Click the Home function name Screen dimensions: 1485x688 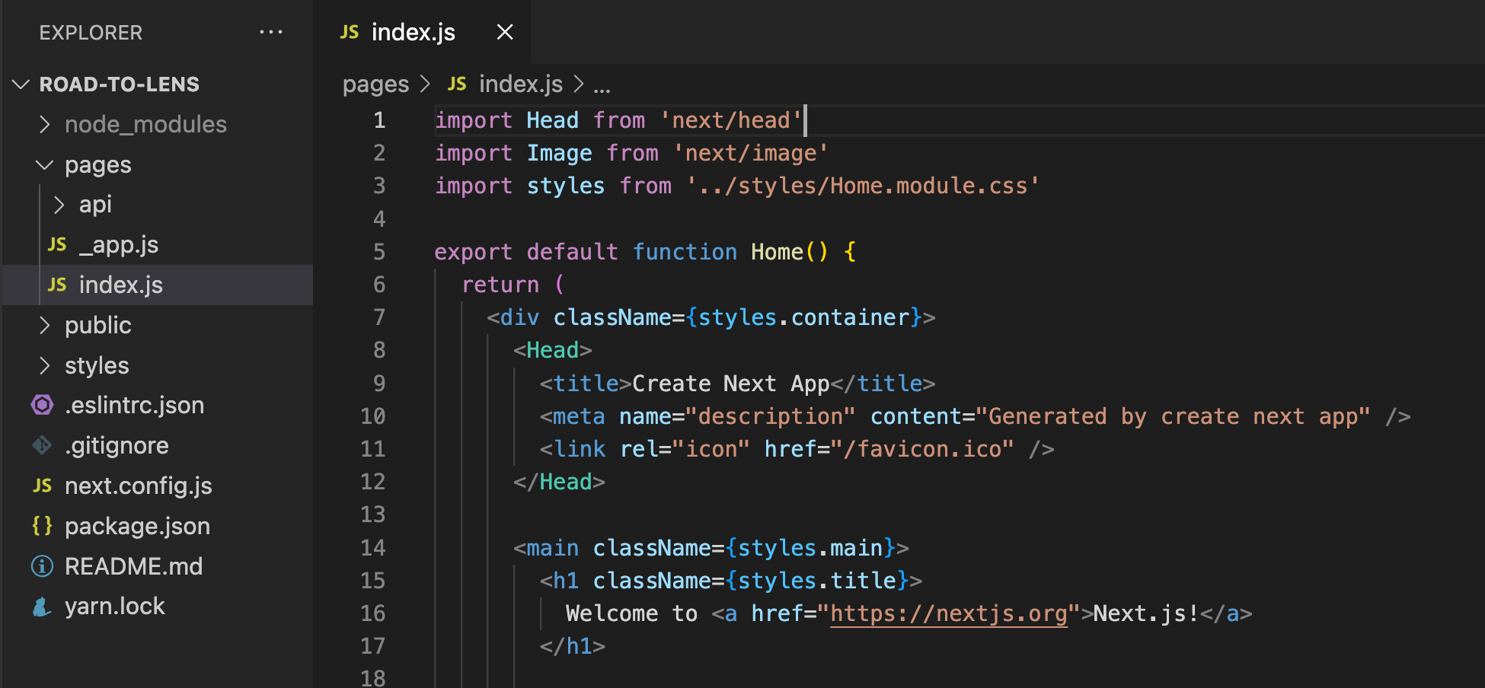pyautogui.click(x=777, y=252)
